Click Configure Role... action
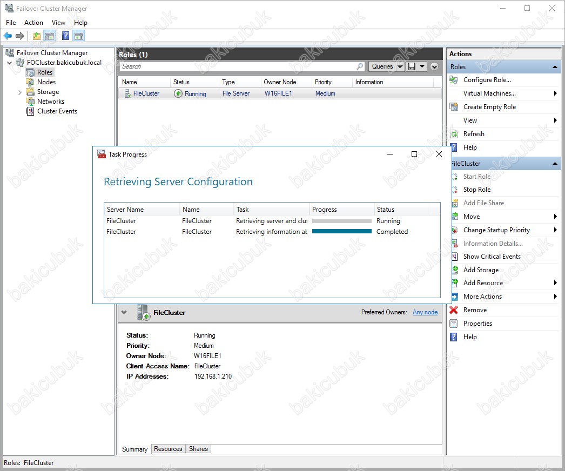 point(487,80)
